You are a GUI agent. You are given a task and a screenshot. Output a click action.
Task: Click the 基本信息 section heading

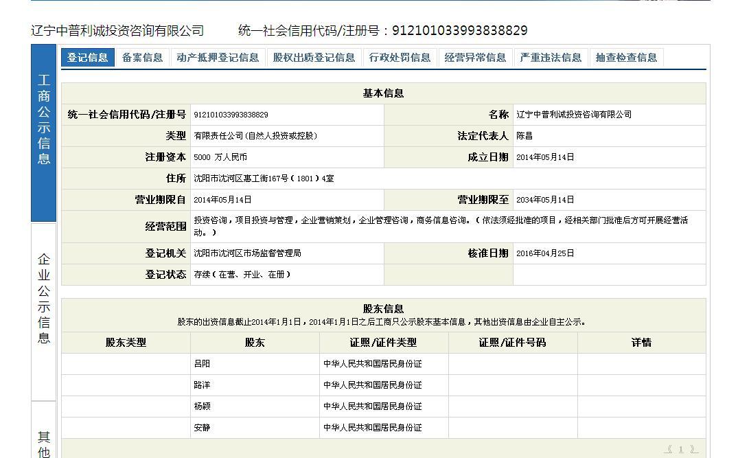(383, 93)
